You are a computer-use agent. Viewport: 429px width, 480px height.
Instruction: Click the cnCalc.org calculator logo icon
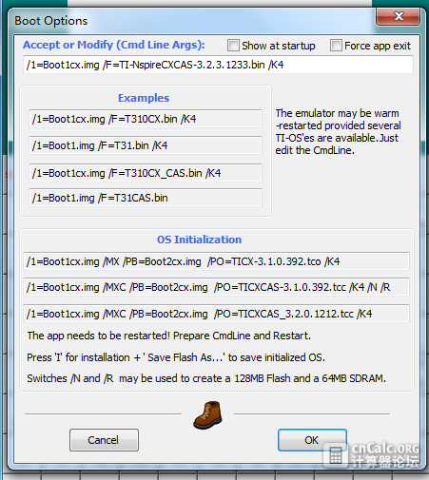tap(335, 456)
